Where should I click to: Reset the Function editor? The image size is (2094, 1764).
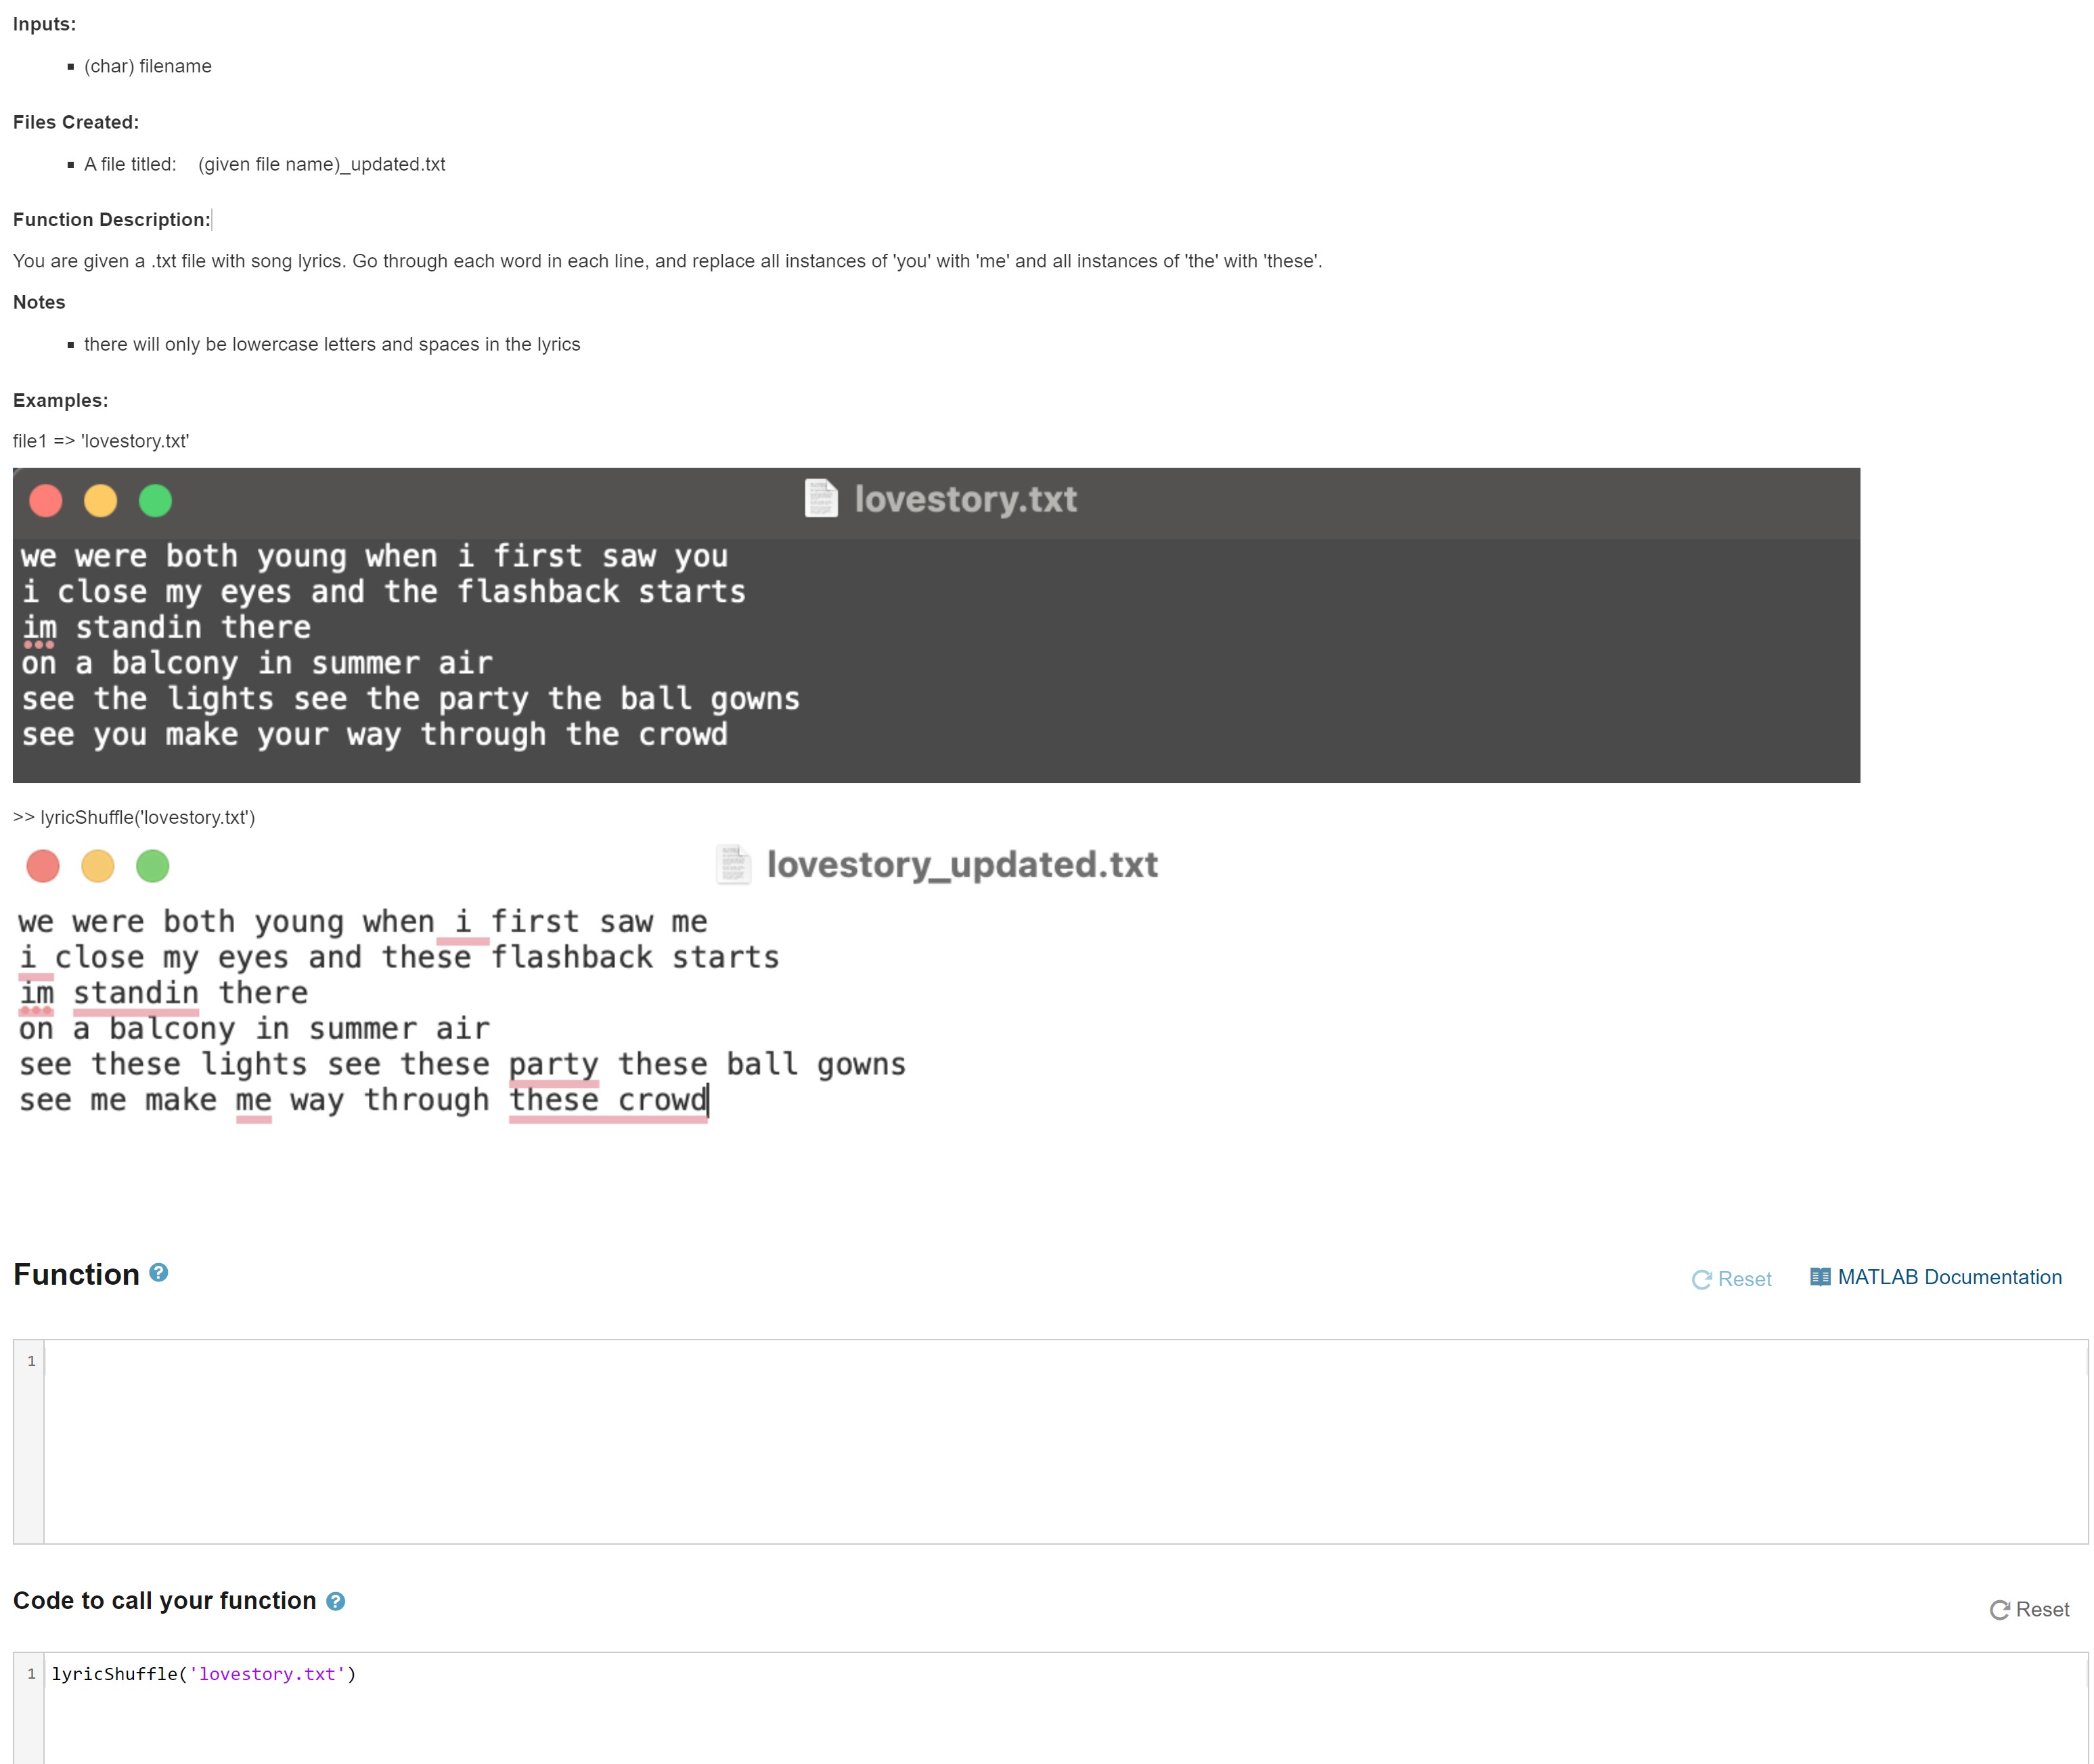pos(1731,1279)
